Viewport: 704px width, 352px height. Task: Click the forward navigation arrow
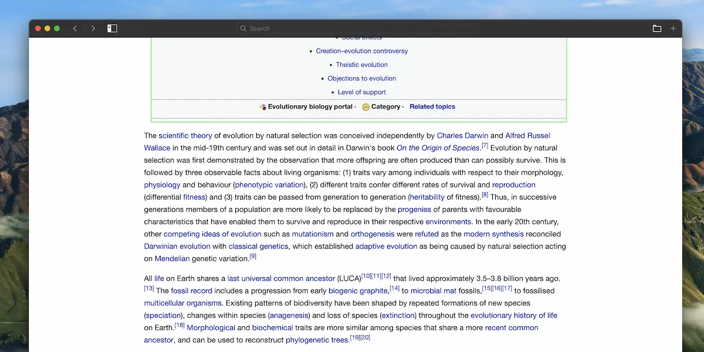click(x=93, y=28)
